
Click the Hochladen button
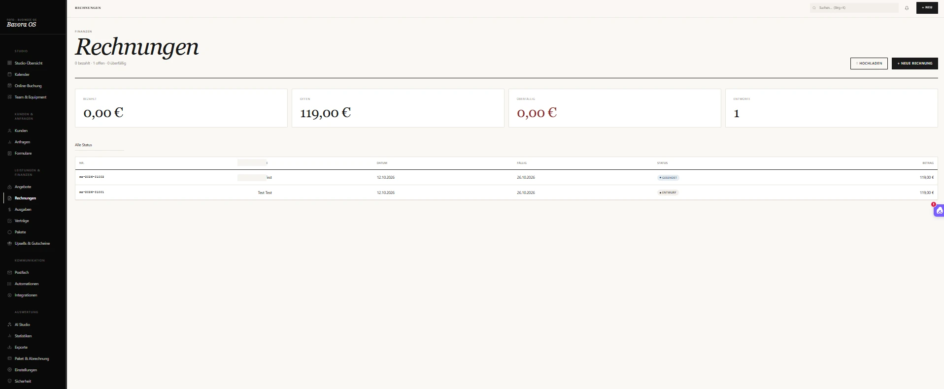(x=869, y=63)
